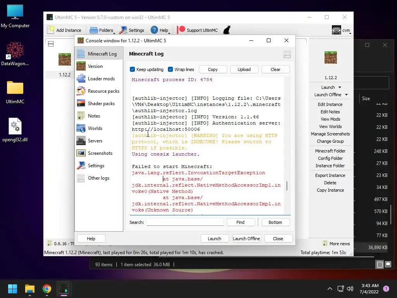Click the Servers icon in sidebar
Screen dimensions: 397x298
81,140
